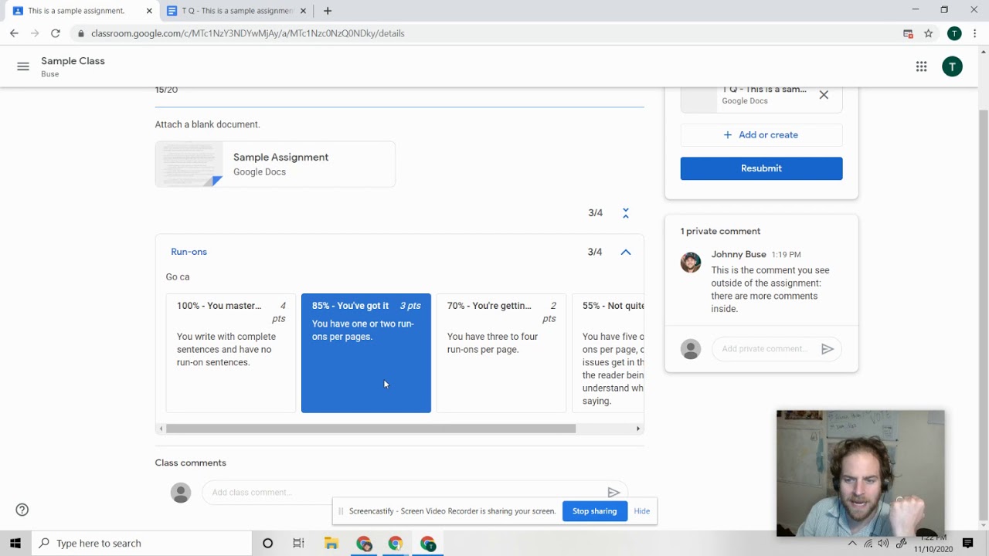Viewport: 989px width, 556px height.
Task: Click the Run-ons criterion title
Action: pyautogui.click(x=189, y=252)
